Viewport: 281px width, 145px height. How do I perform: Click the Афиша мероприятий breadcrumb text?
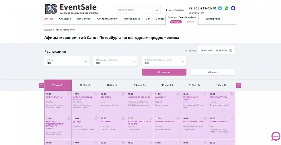(x=65, y=30)
